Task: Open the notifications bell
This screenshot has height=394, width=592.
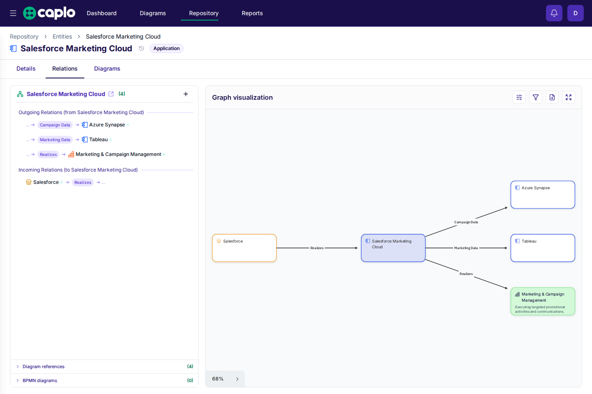Action: [554, 13]
